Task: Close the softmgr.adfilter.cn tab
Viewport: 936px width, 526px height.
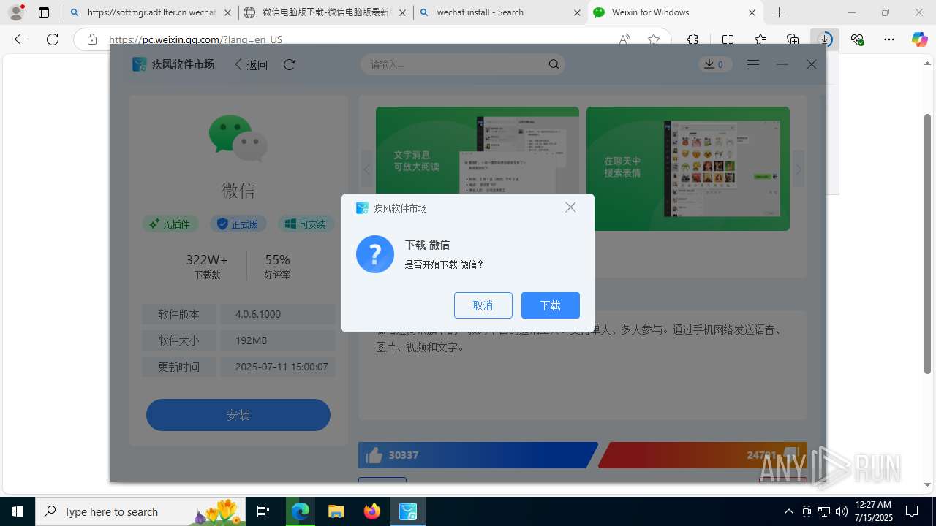Action: [x=227, y=12]
